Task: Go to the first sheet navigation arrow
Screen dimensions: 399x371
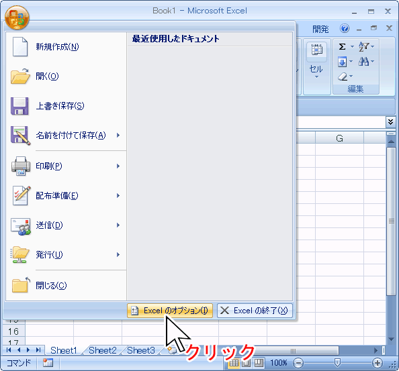Action: click(x=9, y=350)
